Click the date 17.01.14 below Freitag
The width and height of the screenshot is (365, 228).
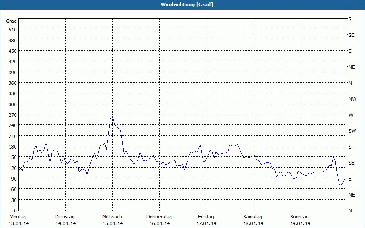(x=206, y=223)
